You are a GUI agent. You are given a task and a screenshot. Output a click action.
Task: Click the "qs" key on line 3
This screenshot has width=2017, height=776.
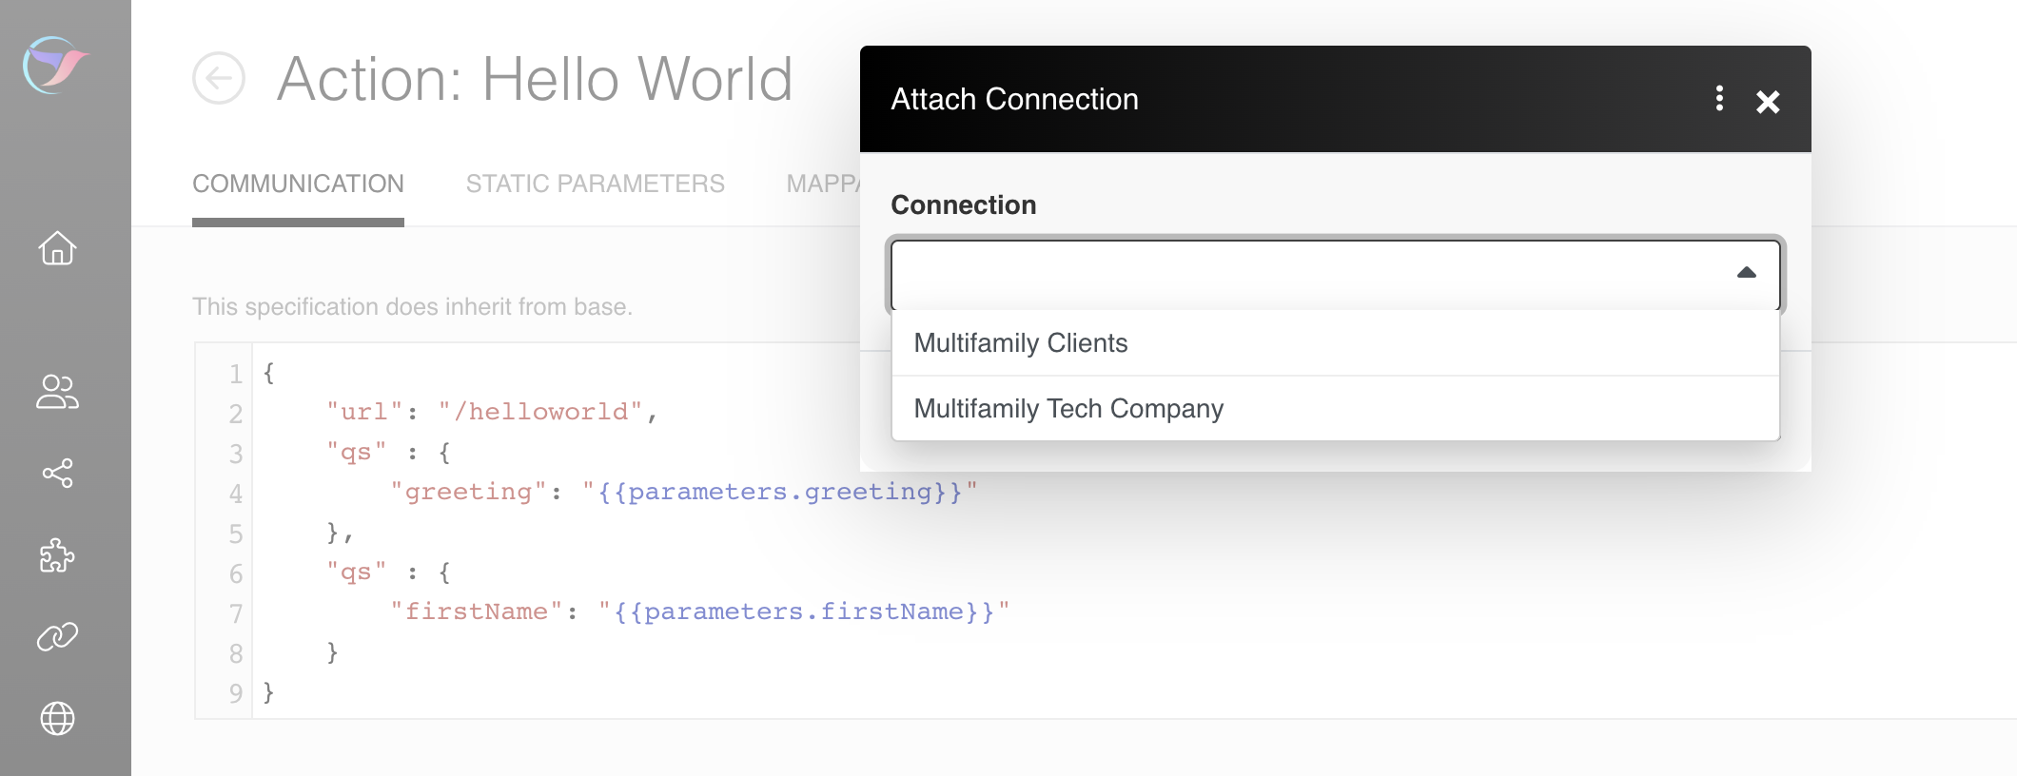pos(357,452)
